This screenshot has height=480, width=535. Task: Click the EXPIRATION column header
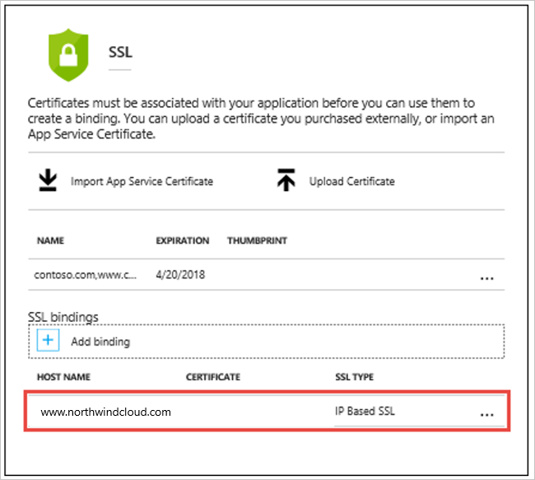(x=183, y=240)
